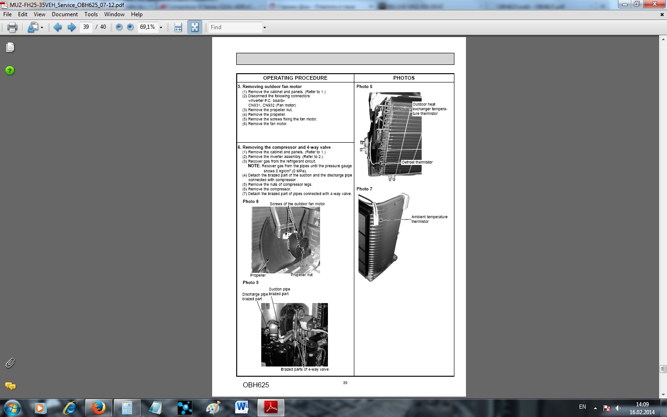Expand the Find options dropdown arrow

264,28
